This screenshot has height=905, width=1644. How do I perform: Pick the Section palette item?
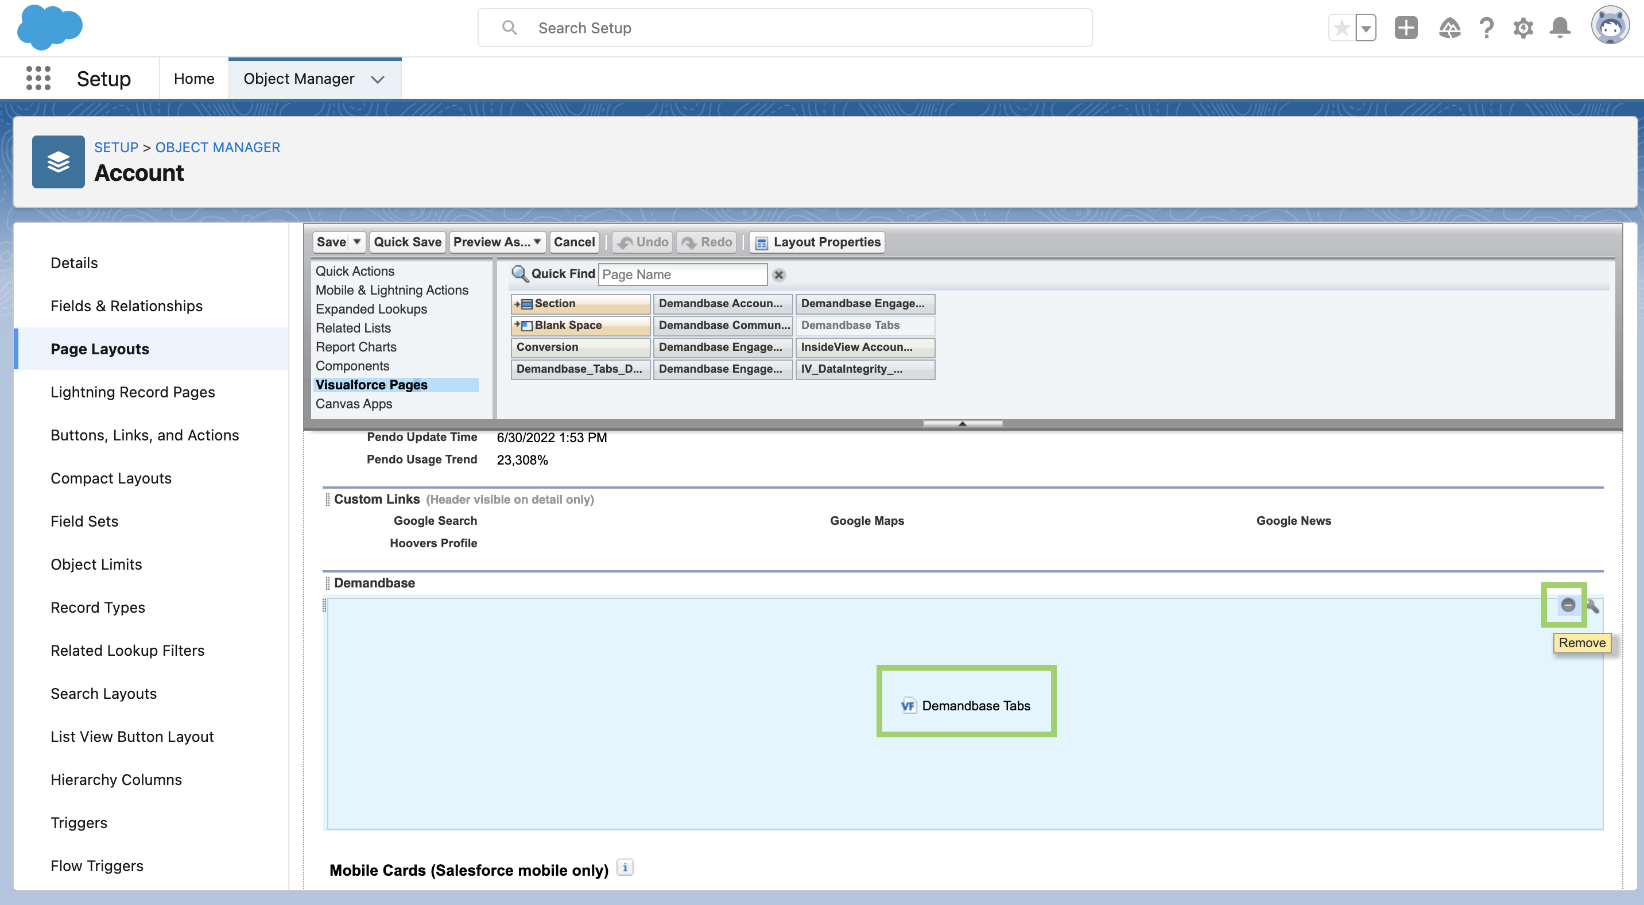click(x=581, y=304)
